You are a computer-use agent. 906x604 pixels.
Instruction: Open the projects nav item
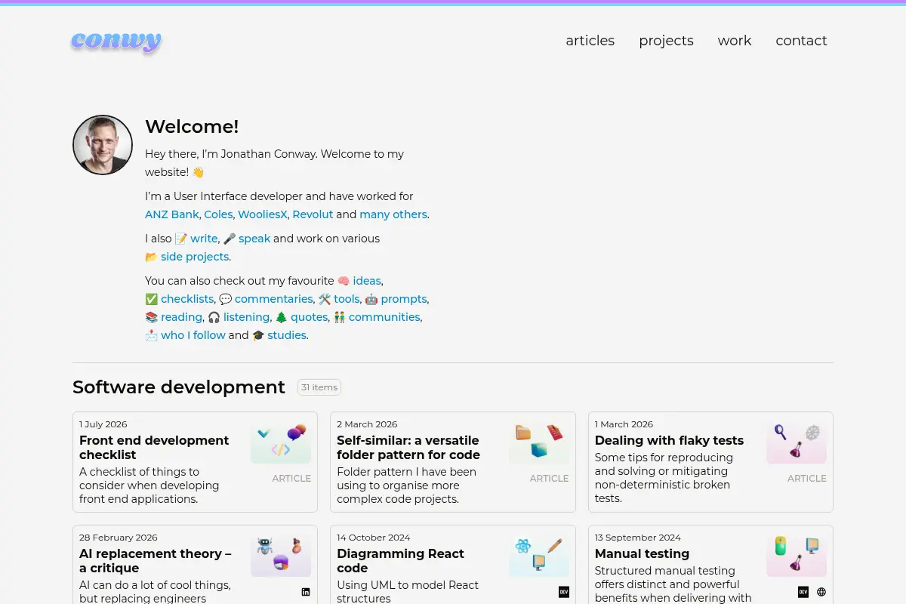tap(666, 41)
